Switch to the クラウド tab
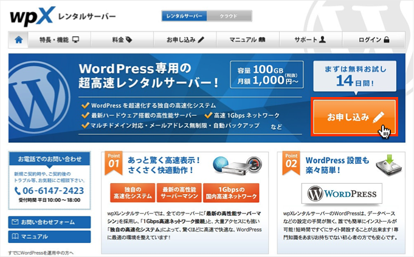 pos(229,16)
